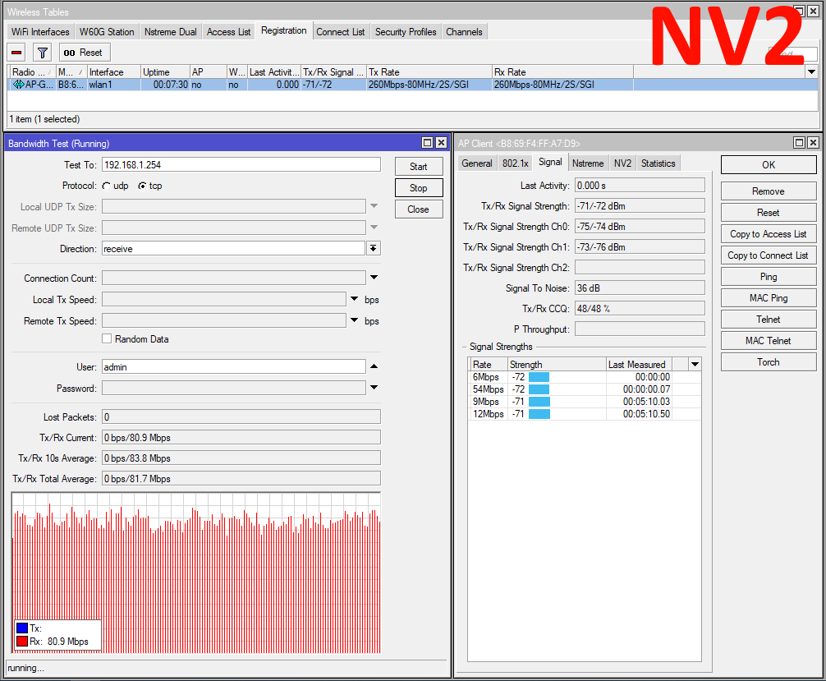Open the Nstreme Dual tab

coord(170,31)
